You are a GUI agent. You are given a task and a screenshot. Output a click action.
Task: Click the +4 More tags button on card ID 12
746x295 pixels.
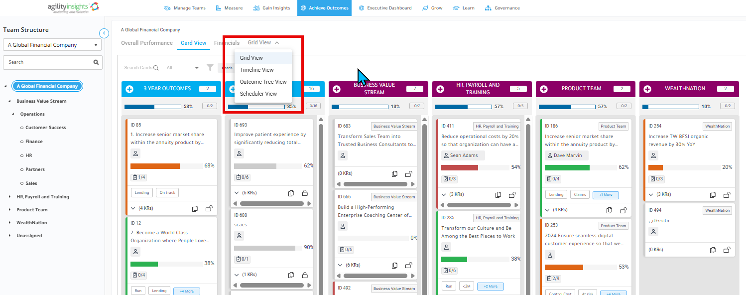pos(187,291)
